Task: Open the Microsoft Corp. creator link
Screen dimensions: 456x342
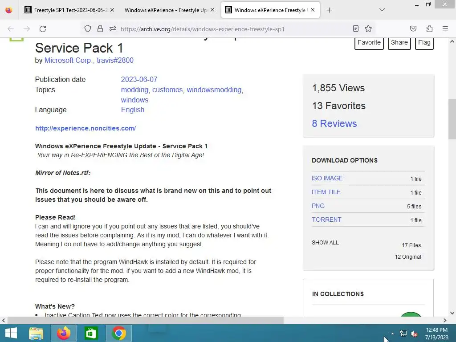Action: tap(69, 60)
